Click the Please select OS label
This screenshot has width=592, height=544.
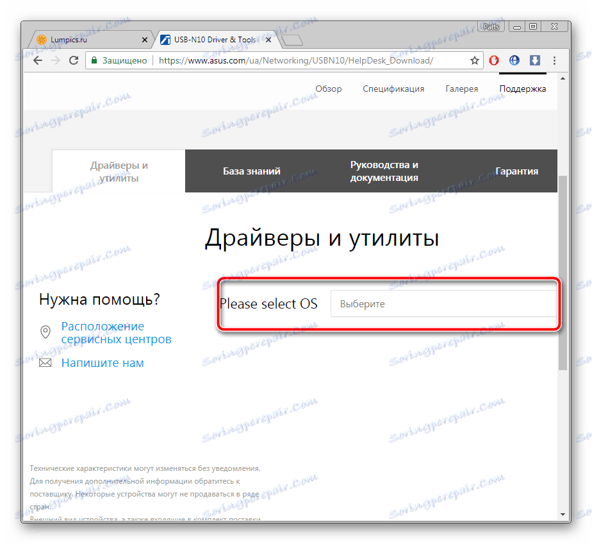[x=268, y=303]
